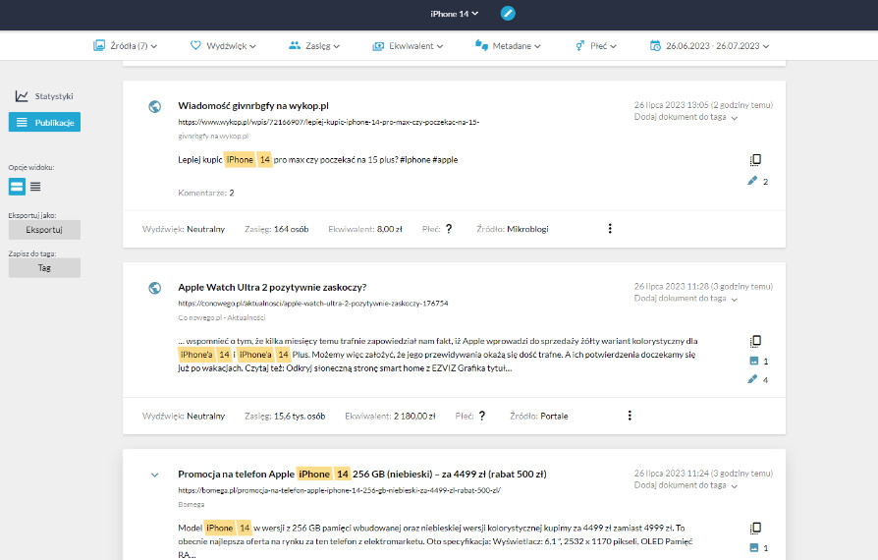Open the bomega.pl promotion URL
The image size is (878, 560).
point(340,490)
